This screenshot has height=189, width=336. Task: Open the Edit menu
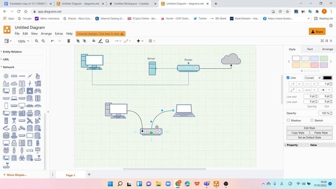(x=25, y=34)
